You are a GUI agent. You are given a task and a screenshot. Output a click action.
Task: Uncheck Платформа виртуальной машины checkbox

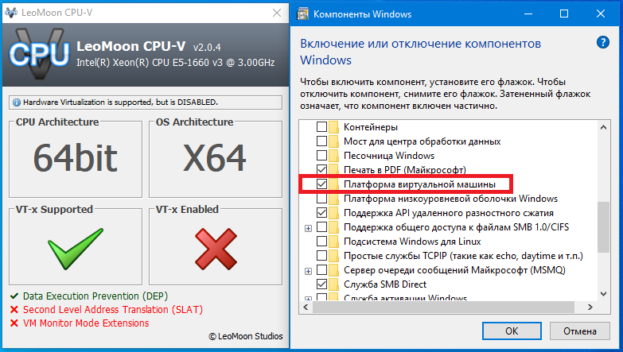321,184
